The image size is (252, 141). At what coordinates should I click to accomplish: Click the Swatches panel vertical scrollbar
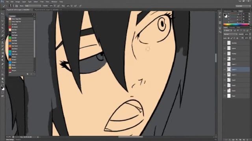click(35, 38)
